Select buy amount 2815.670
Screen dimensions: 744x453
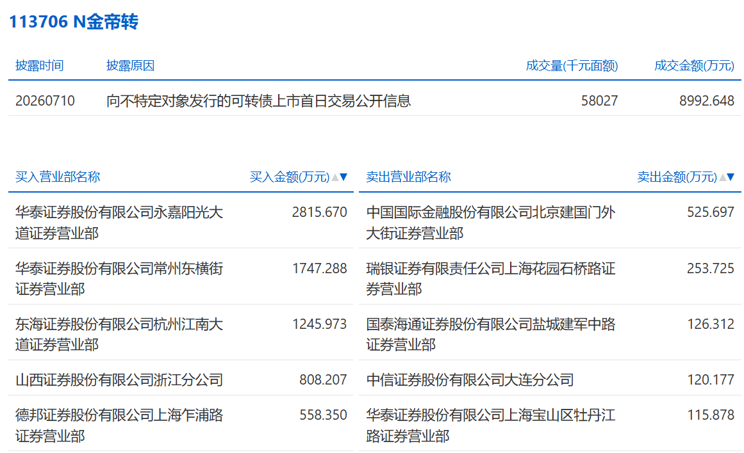[319, 212]
